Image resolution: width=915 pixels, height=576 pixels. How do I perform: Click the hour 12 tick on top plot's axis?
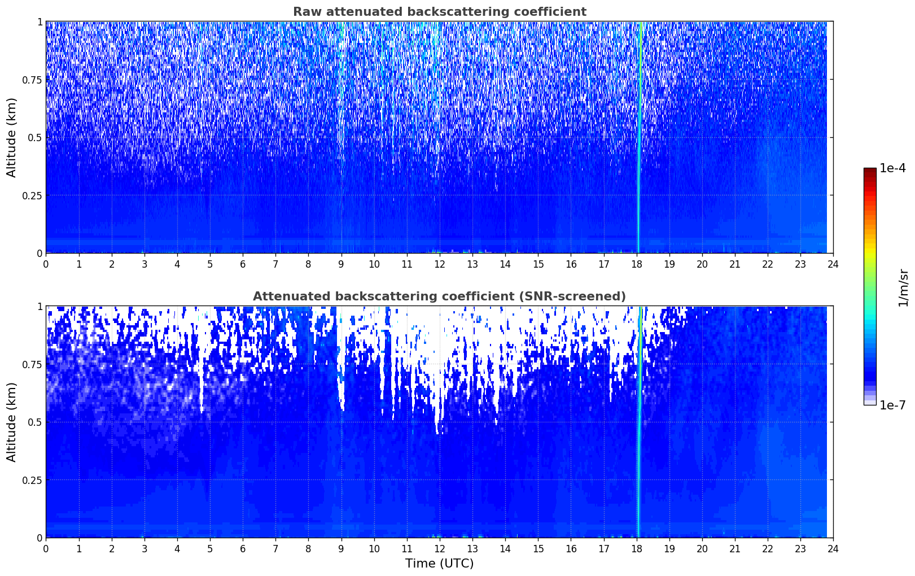439,264
